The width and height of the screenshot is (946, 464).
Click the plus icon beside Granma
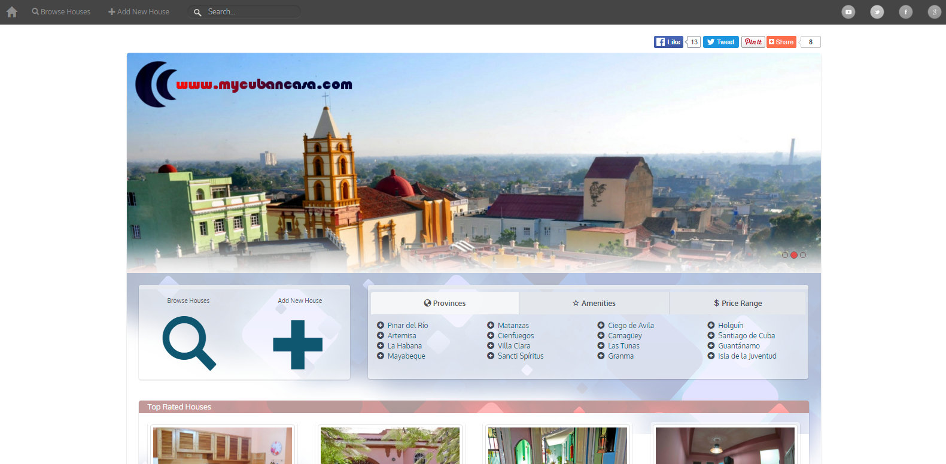[601, 356]
